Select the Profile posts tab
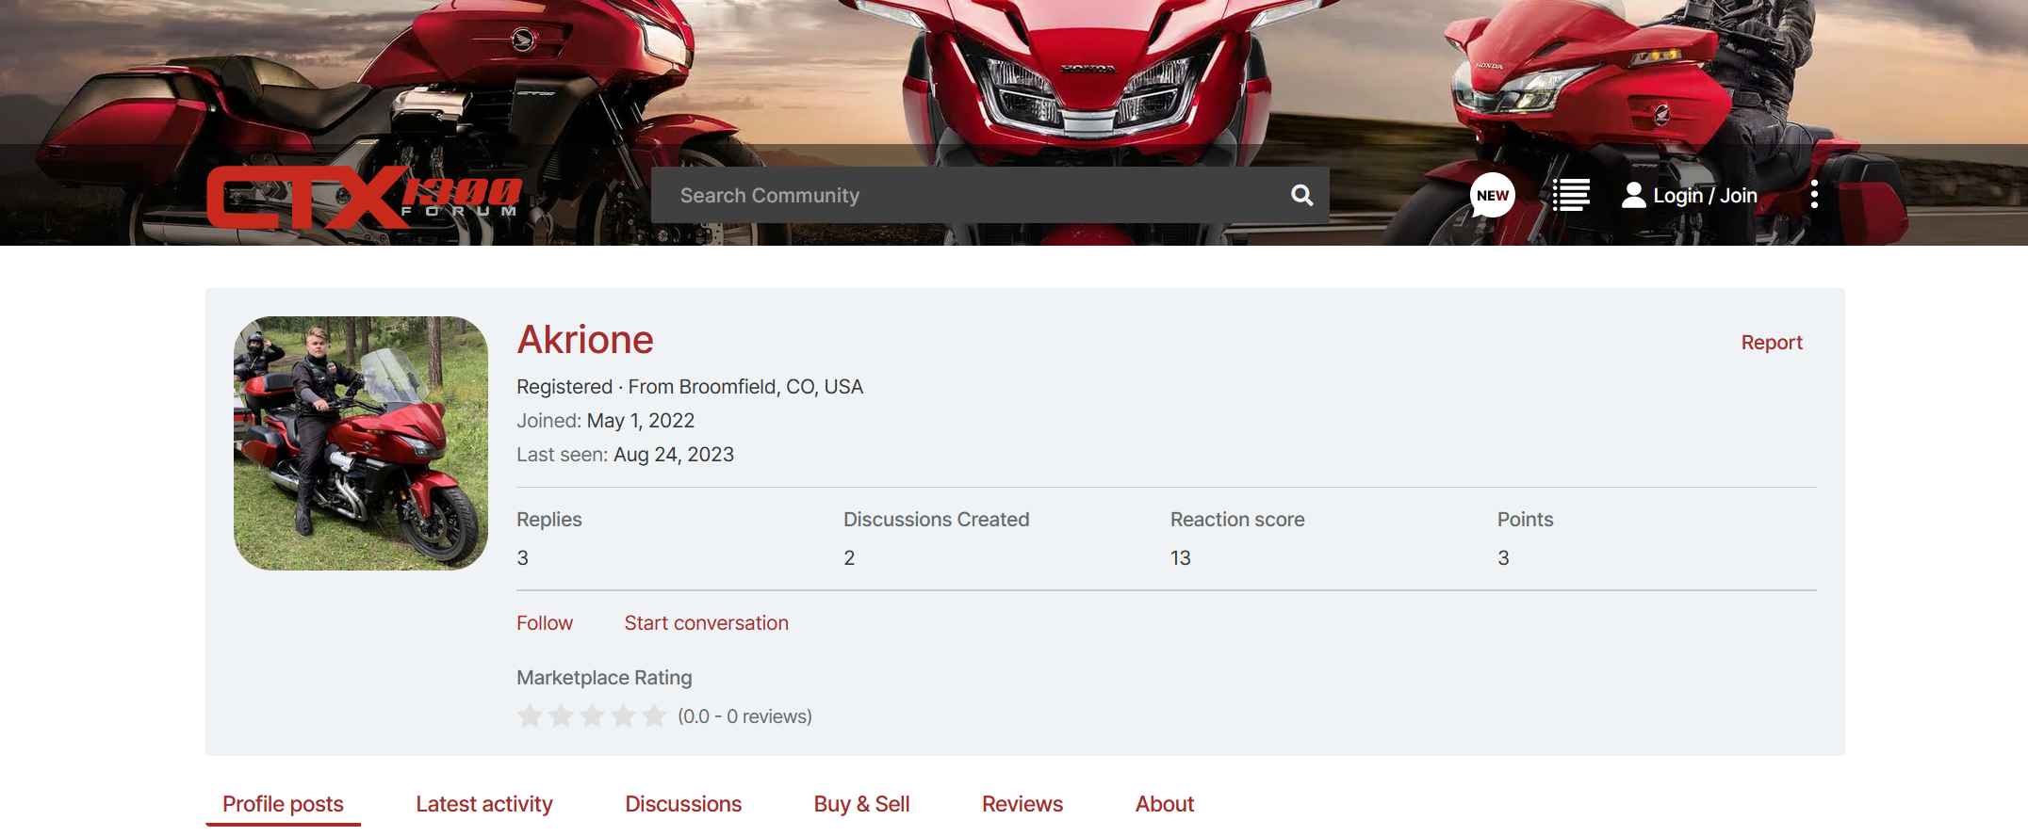Screen dimensions: 2028x836 coord(283,804)
